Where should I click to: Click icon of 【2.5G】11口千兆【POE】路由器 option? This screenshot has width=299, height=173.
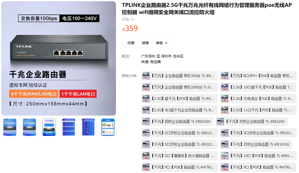pos(225,110)
